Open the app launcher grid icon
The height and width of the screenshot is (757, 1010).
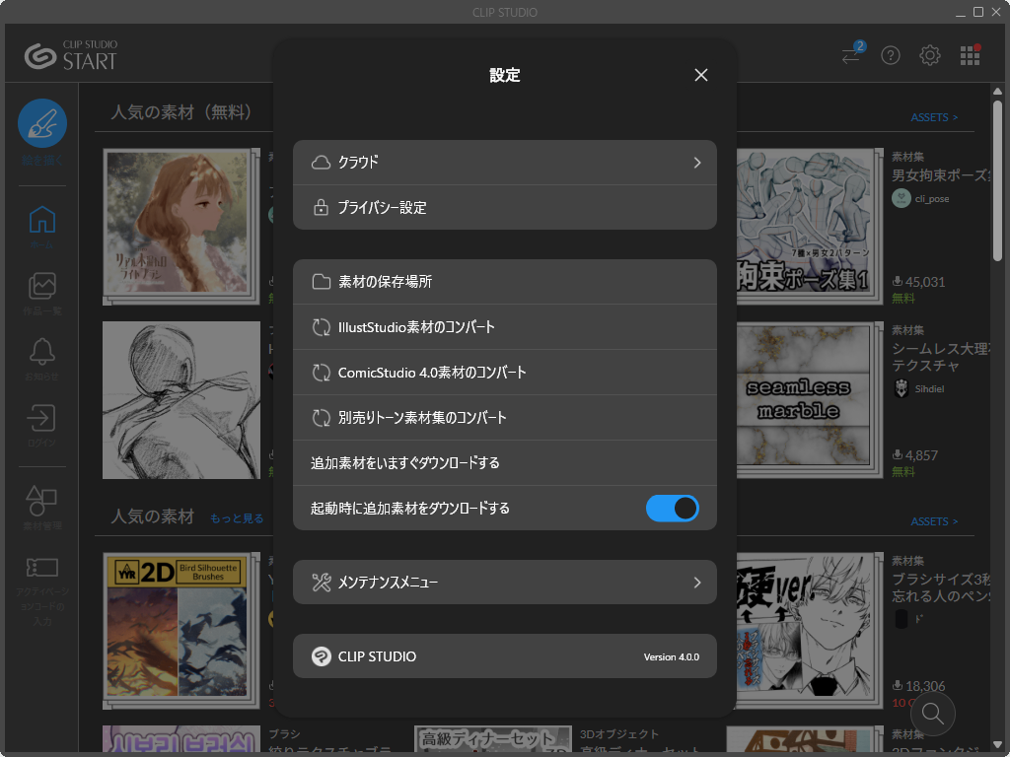(970, 55)
